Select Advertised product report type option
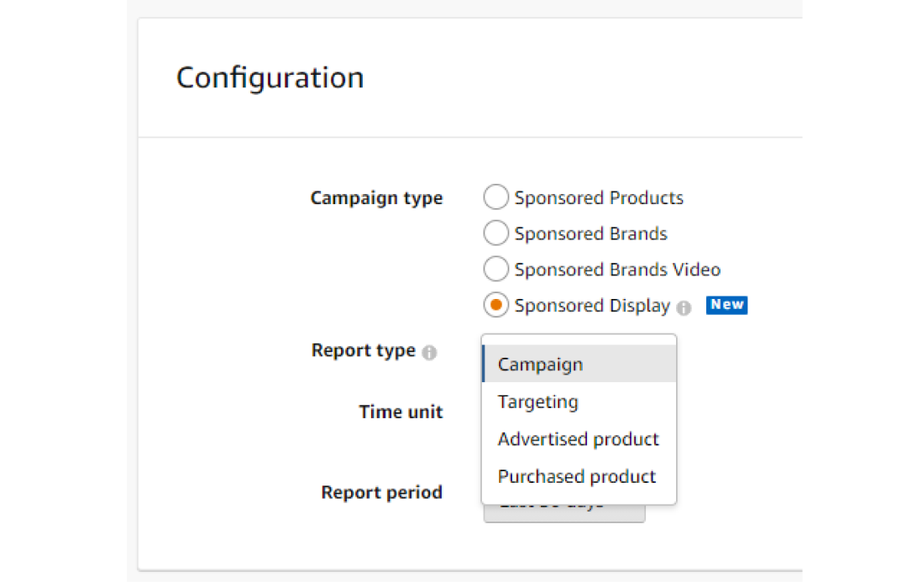 (579, 439)
